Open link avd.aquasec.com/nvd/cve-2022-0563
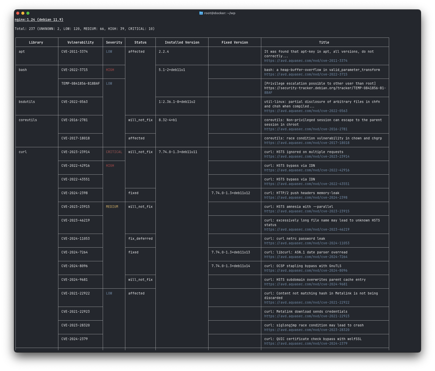Viewport: 435px width, 371px height. (x=306, y=111)
